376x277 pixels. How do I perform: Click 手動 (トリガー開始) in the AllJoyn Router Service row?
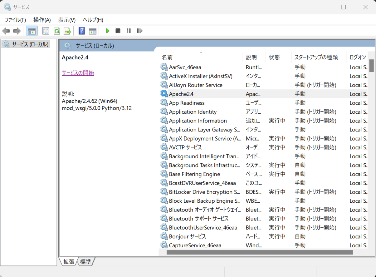[316, 85]
